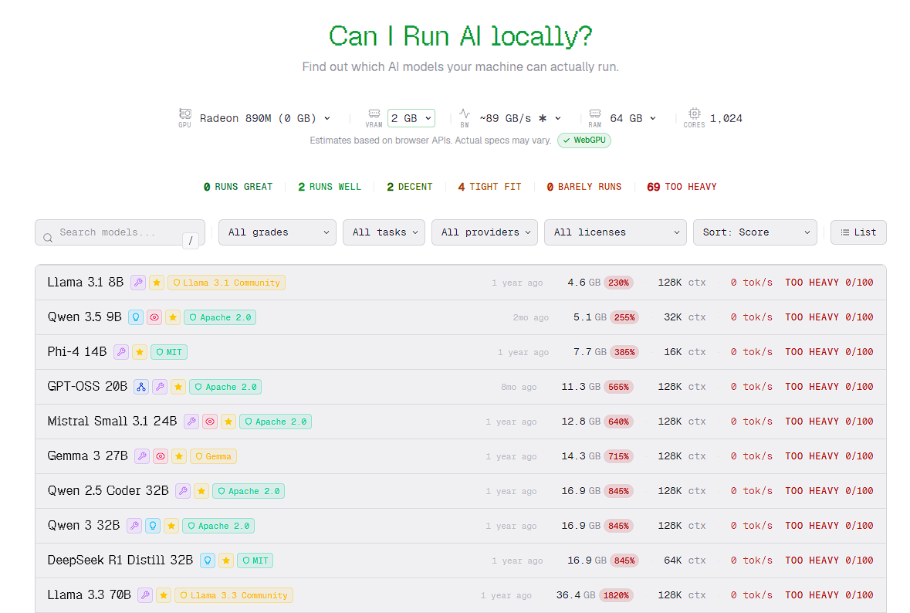Click the lightbulb icon on Qwen 3 32B row

coord(153,527)
